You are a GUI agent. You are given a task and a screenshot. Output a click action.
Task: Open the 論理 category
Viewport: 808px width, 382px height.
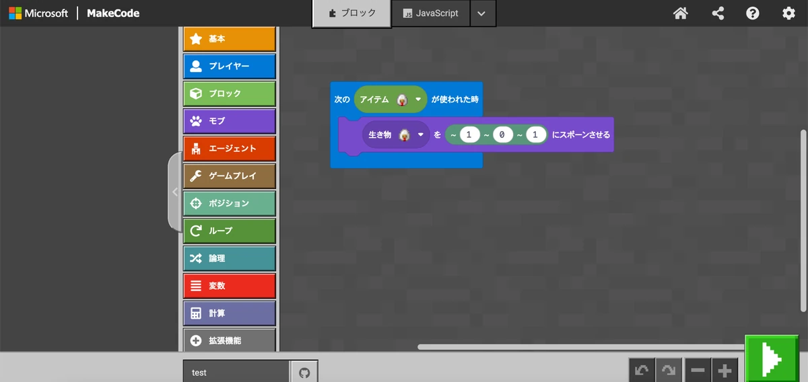click(229, 258)
